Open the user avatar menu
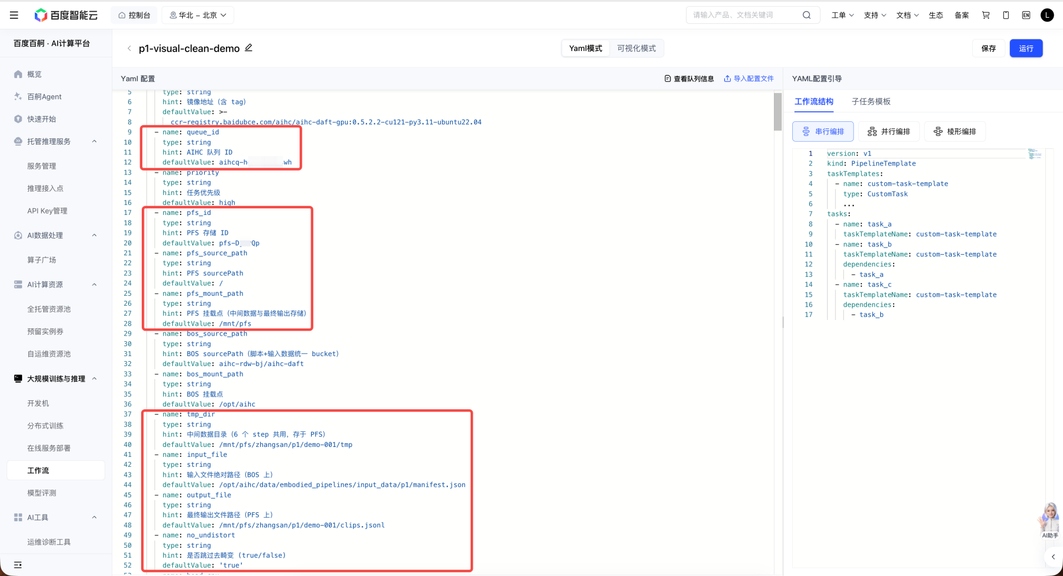The width and height of the screenshot is (1063, 576). point(1047,15)
